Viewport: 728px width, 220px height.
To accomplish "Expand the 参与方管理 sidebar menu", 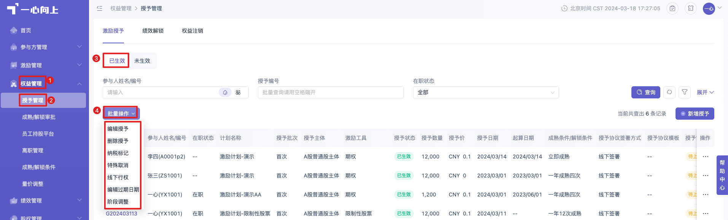I will point(79,47).
